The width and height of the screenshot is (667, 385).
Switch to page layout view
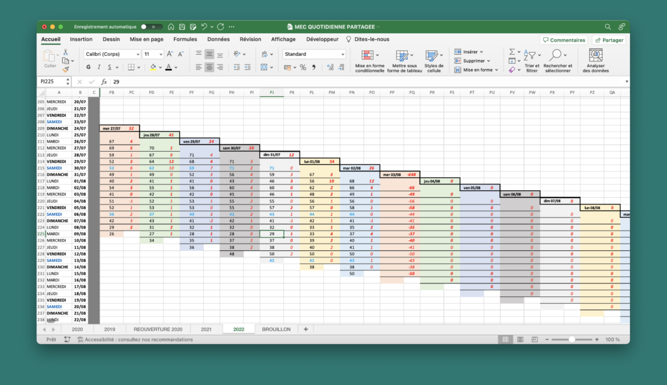point(520,339)
